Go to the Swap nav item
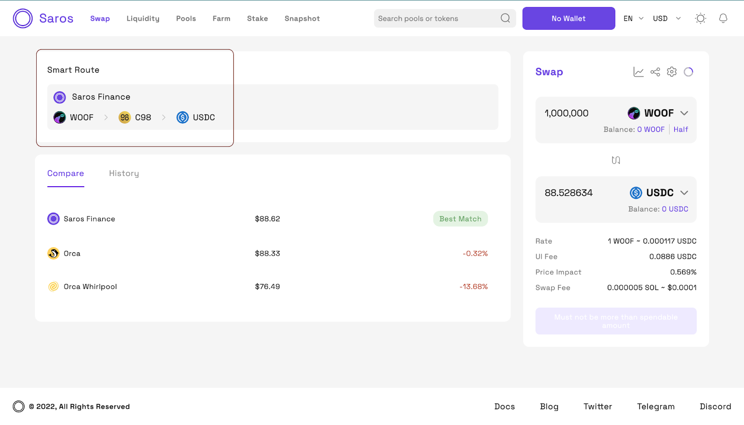The image size is (744, 425). coord(100,19)
